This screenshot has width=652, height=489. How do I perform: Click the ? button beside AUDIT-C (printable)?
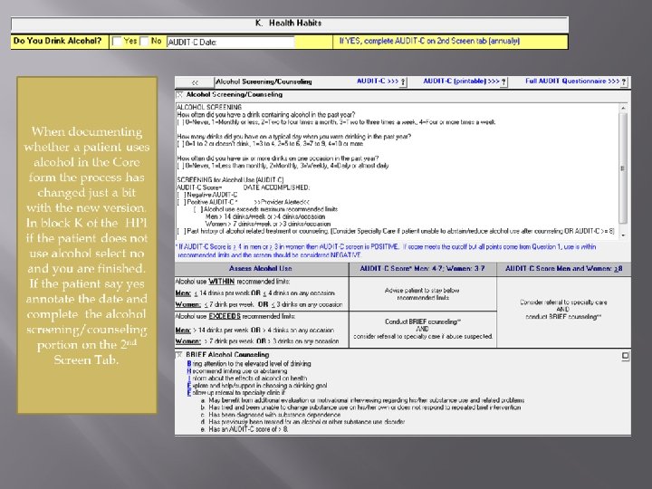[x=503, y=81]
